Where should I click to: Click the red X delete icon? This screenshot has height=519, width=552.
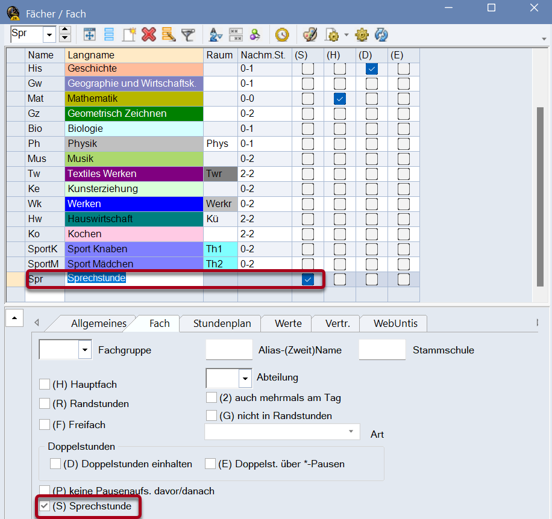coord(149,34)
